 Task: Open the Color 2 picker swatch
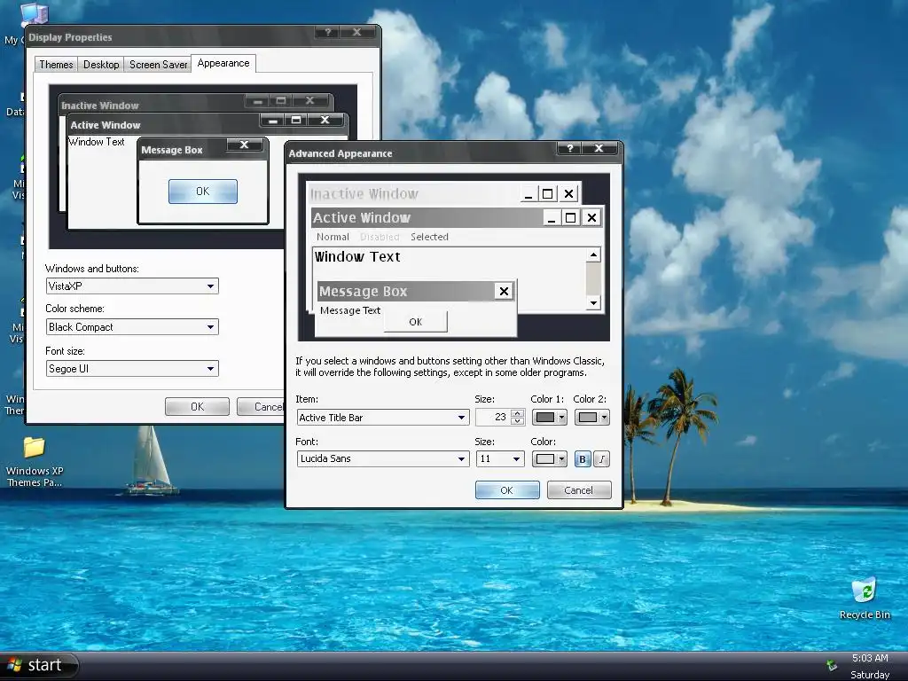pos(591,418)
